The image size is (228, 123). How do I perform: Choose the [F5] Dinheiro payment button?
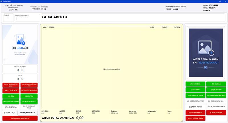click(x=196, y=84)
